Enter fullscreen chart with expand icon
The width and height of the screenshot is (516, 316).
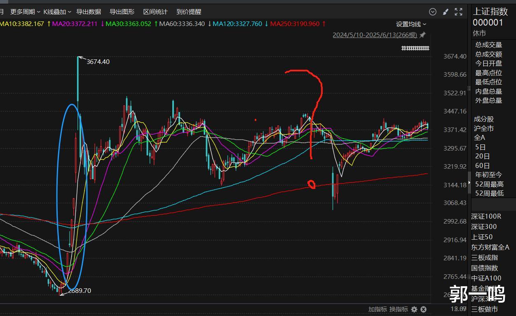(x=458, y=12)
